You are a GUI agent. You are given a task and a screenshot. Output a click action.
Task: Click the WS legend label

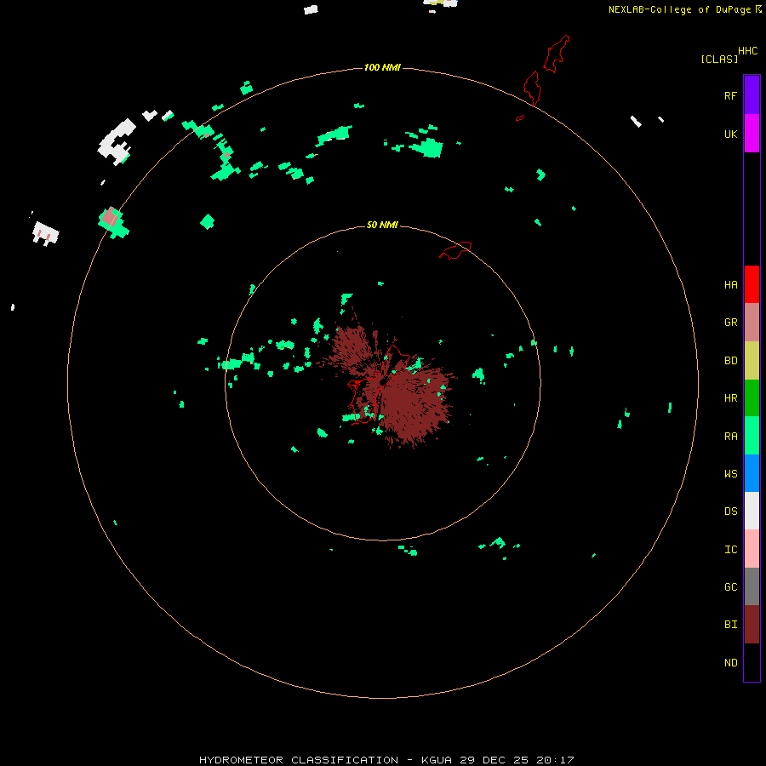point(730,473)
